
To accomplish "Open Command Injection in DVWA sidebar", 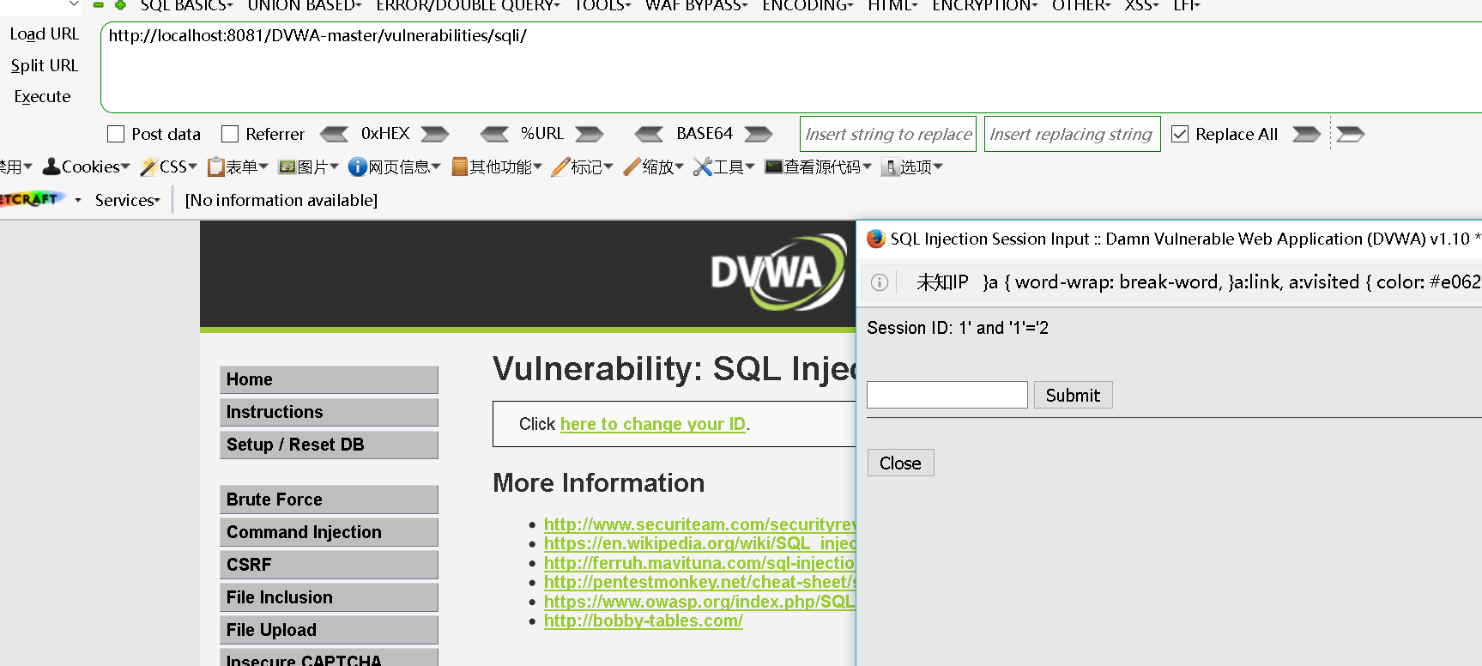I will click(x=329, y=532).
